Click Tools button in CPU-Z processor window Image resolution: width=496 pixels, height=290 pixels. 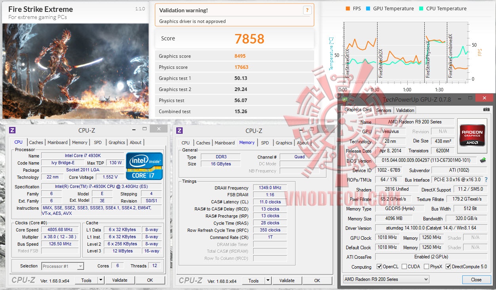click(86, 280)
